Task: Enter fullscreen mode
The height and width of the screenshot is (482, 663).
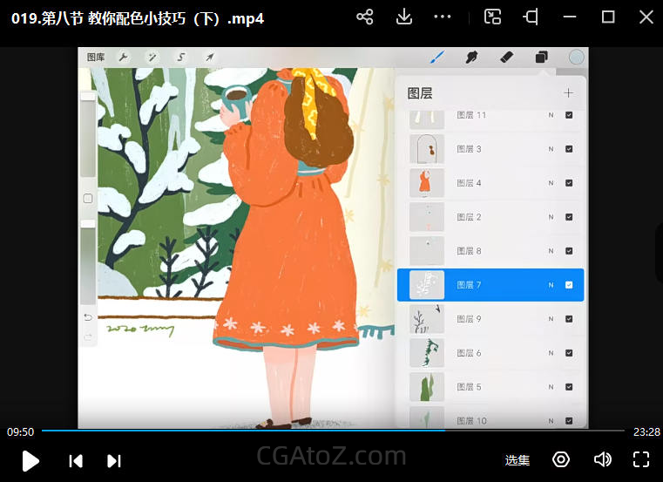Action: [641, 459]
